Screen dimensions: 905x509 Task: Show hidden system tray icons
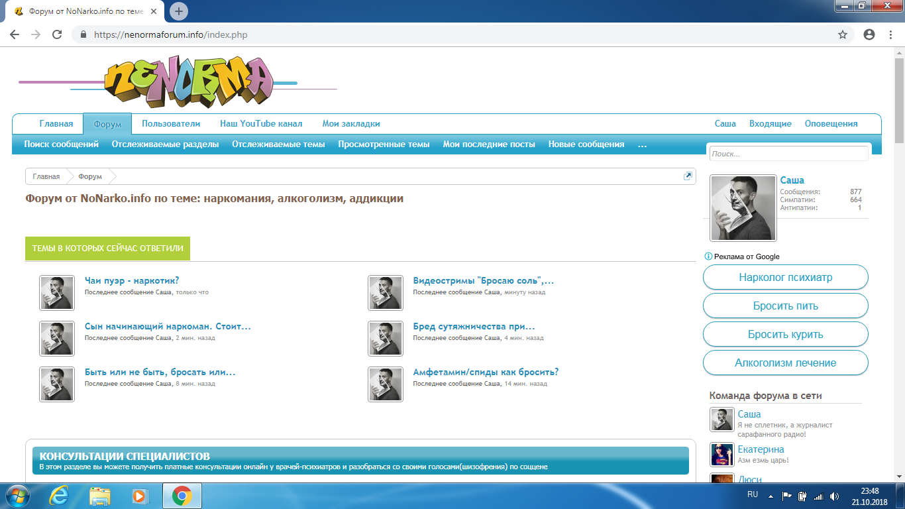pyautogui.click(x=771, y=496)
